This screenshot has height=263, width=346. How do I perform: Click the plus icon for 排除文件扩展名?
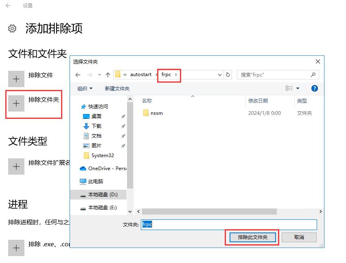pos(16,167)
